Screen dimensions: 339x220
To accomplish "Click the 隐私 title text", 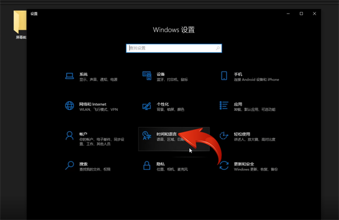I will [160, 164].
